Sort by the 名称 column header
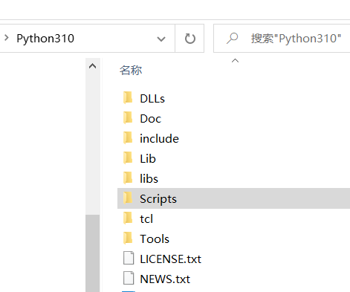Viewport: 350px width, 292px height. [131, 71]
